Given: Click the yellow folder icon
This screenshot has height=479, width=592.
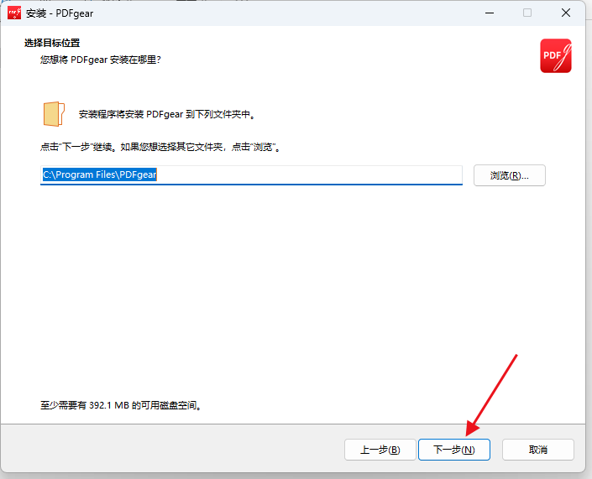Looking at the screenshot, I should (x=54, y=114).
